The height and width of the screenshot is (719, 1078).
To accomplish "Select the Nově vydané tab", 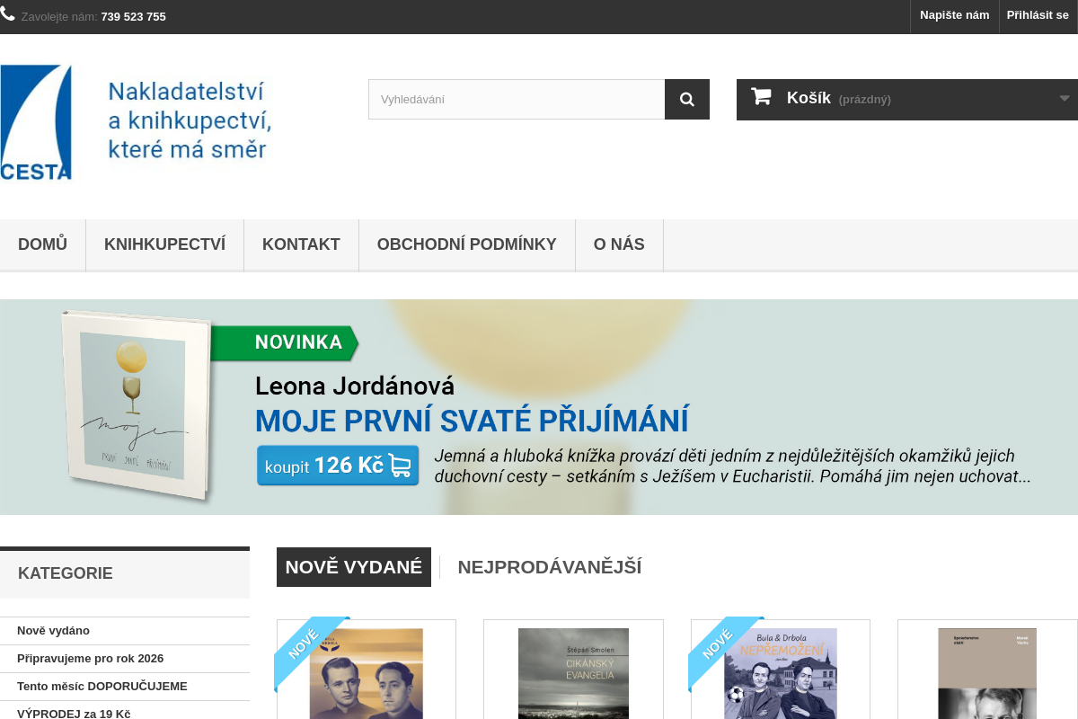I will (353, 567).
